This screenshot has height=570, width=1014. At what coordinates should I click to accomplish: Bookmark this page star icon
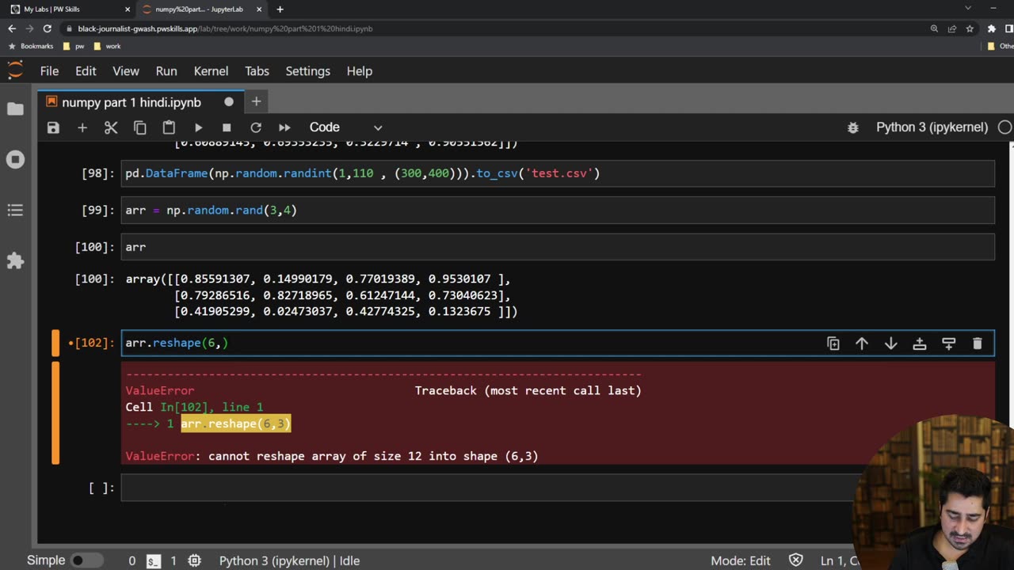970,28
